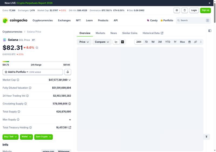Switch to Similar Coins tab
The height and width of the screenshot is (152, 216).
[130, 33]
